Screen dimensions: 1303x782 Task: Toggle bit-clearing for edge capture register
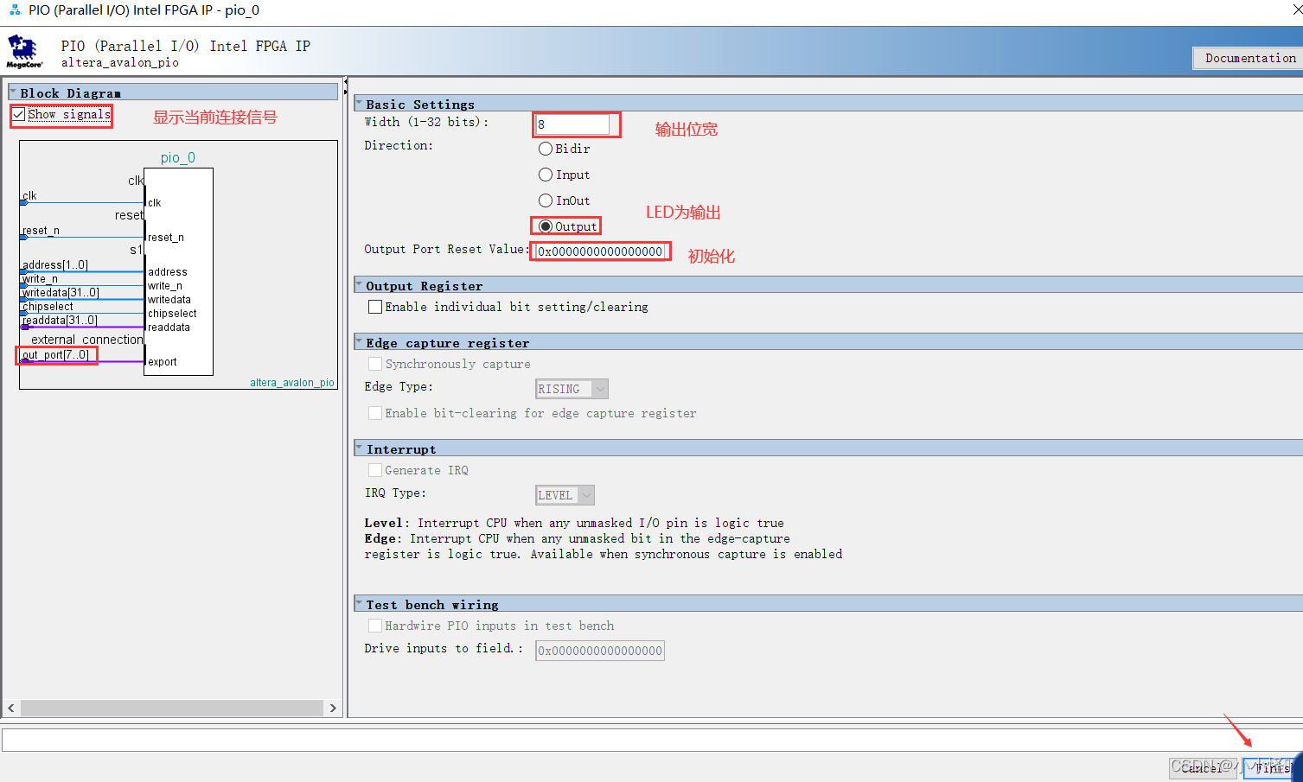pos(375,413)
